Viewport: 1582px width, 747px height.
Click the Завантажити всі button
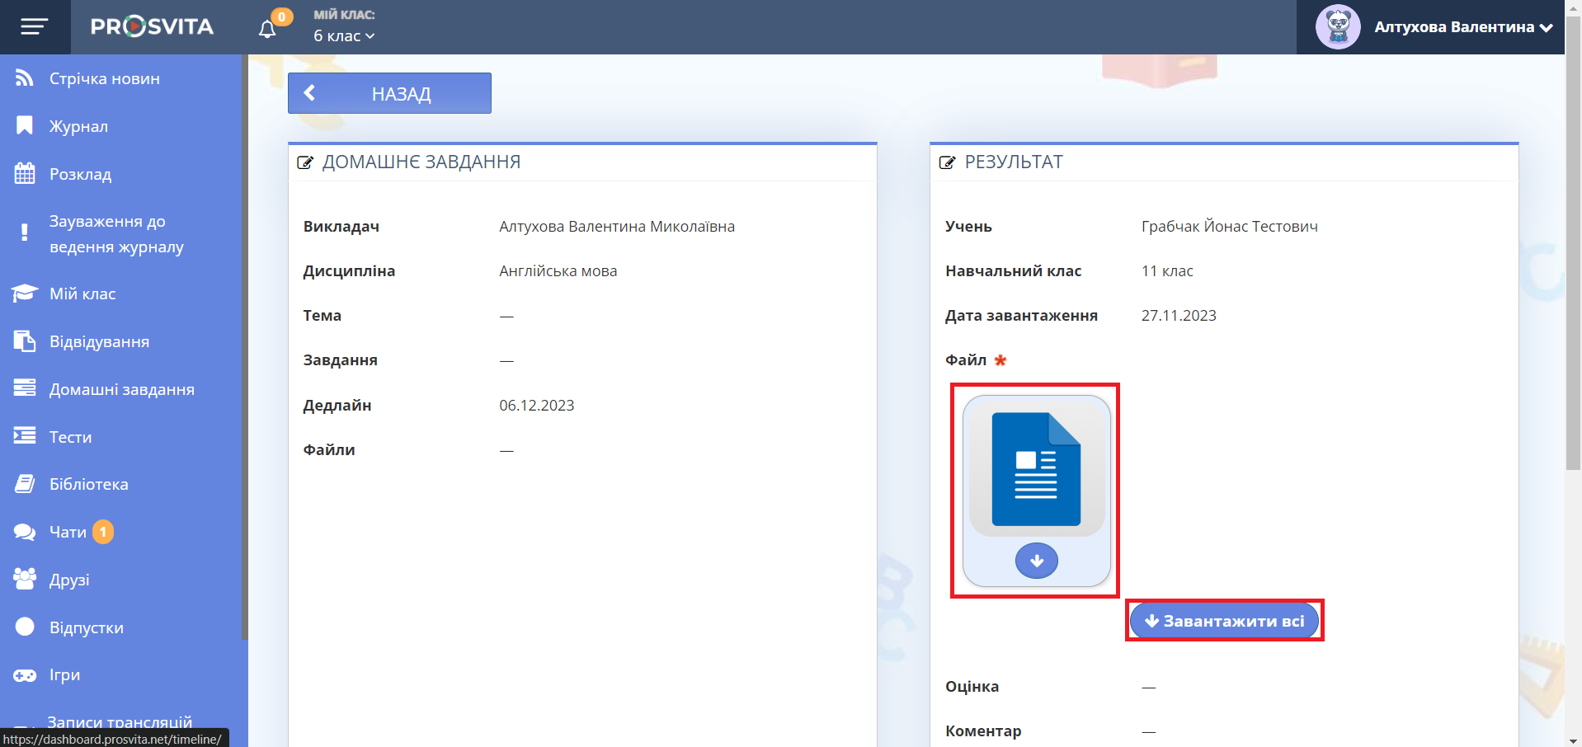point(1224,621)
